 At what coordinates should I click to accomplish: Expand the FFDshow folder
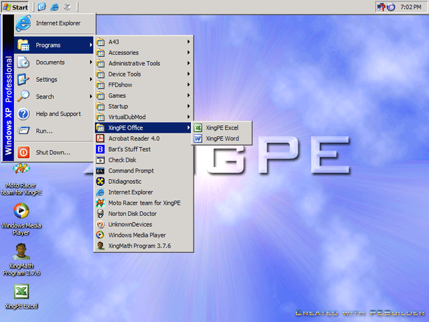(143, 85)
